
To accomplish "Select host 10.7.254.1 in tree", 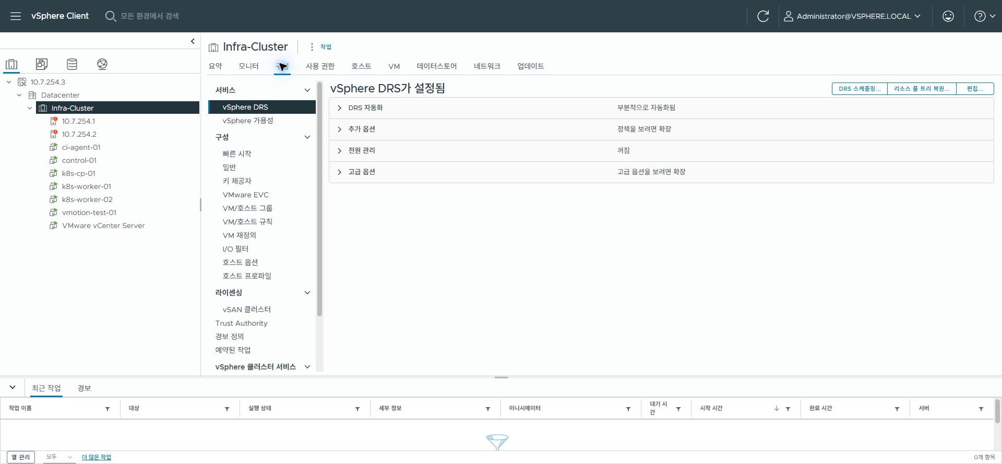I will (78, 121).
